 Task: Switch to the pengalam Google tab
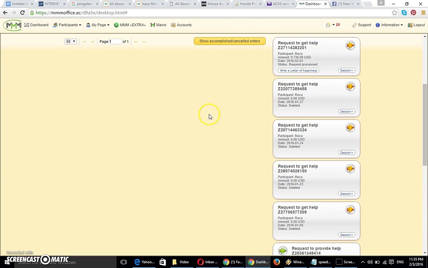[85, 4]
